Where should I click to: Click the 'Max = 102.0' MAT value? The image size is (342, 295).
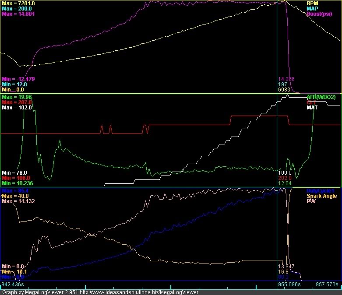[17, 108]
